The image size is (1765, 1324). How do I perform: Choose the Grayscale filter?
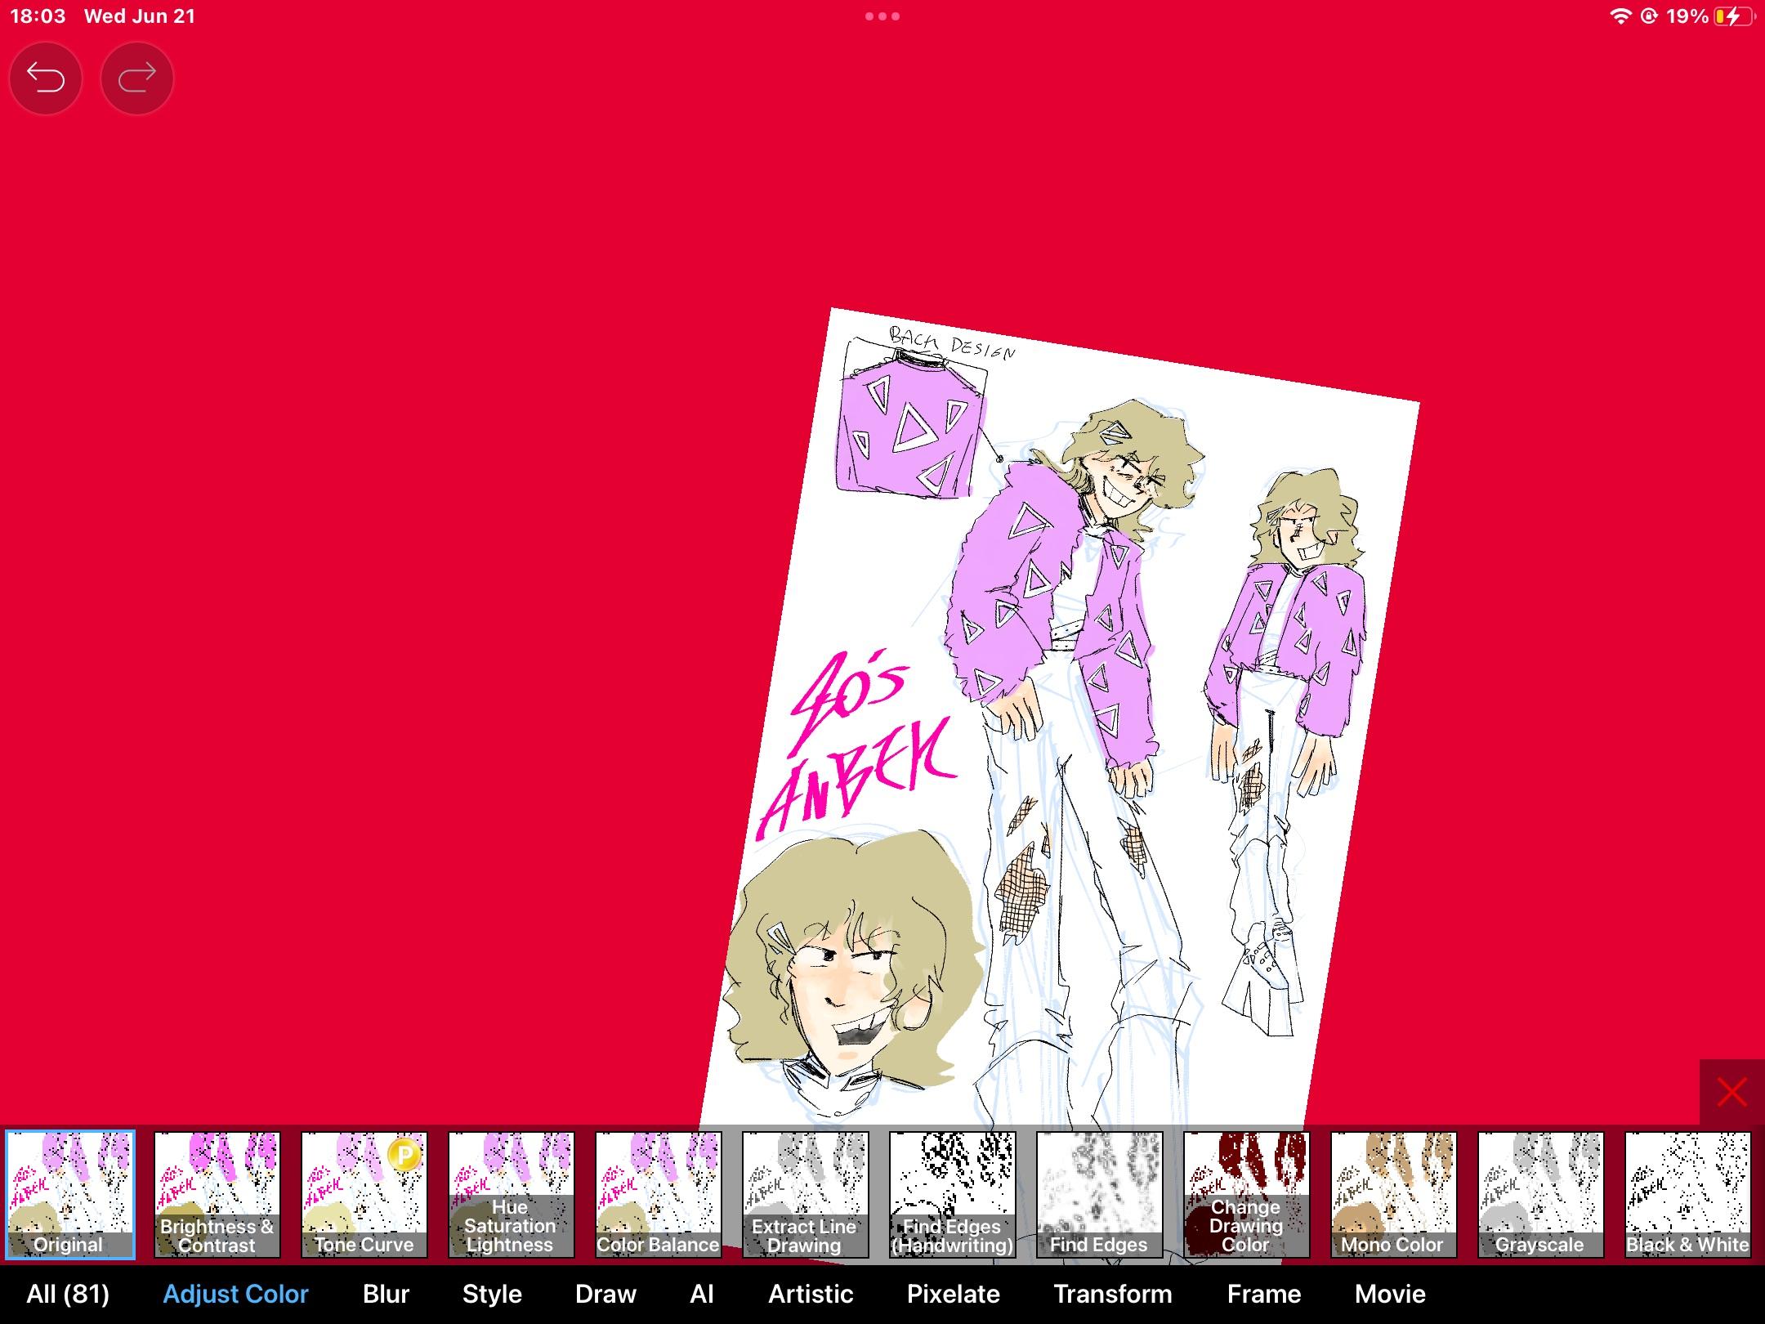click(1541, 1194)
